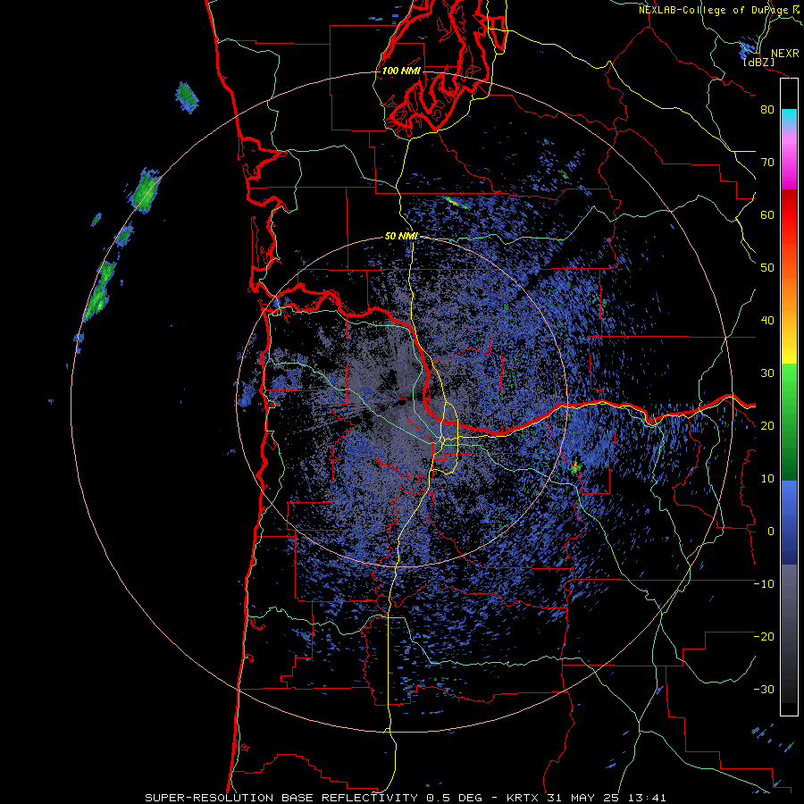Click the 0.5 DEG elevation text
Image resolution: width=804 pixels, height=804 pixels.
455,798
